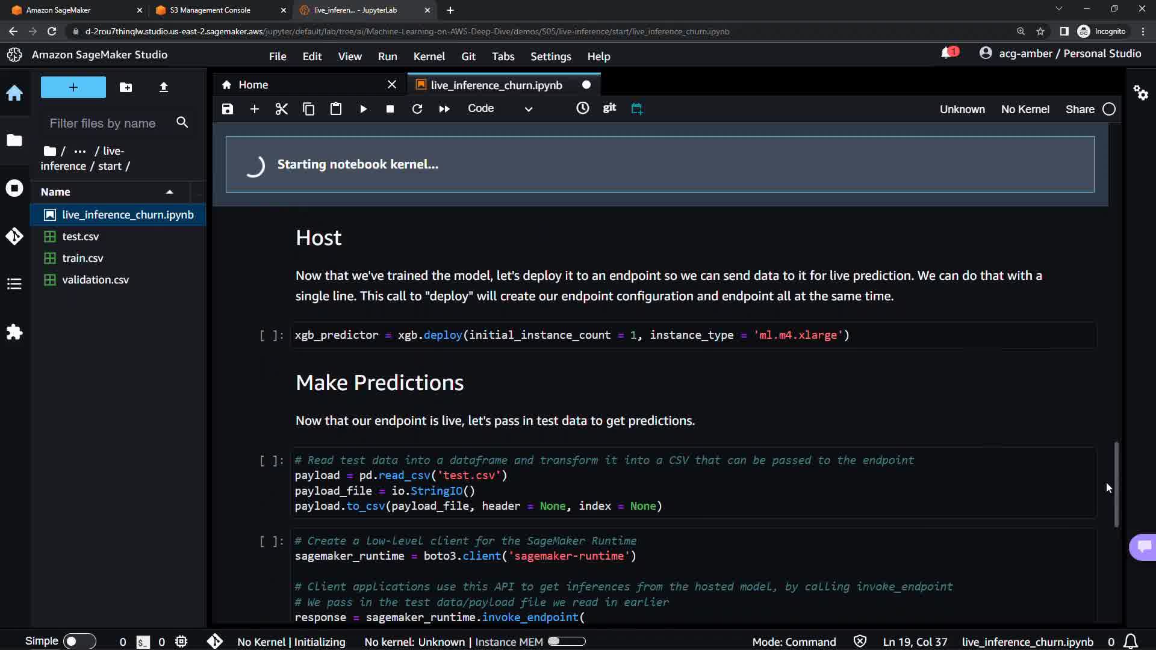Open Running Terminals and Kernels sidebar
1156x650 pixels.
coord(14,188)
